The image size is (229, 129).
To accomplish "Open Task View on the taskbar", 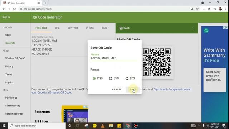I will 78,126.
